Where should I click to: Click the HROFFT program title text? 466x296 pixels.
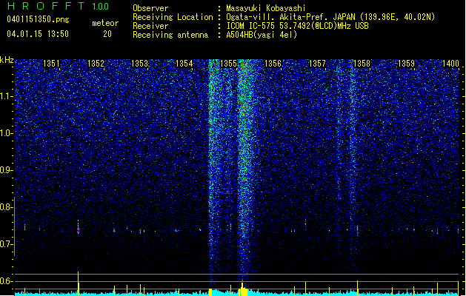(46, 6)
